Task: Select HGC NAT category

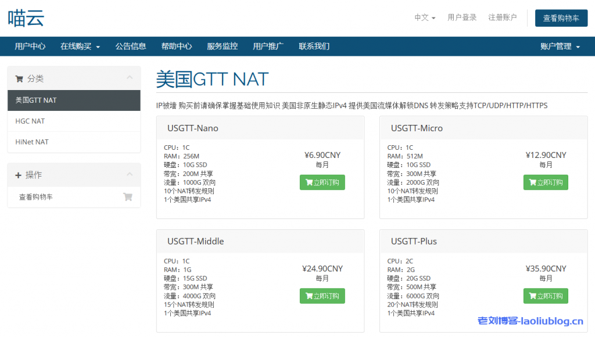Action: [x=30, y=121]
